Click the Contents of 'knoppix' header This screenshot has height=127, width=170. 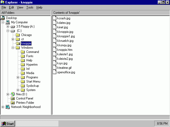pos(111,13)
